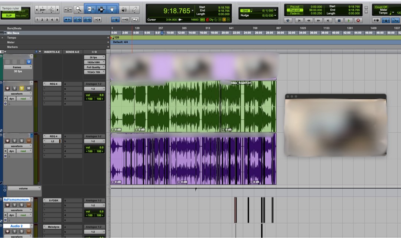Image resolution: width=401 pixels, height=238 pixels.
Task: Toggle Link Track and Edit Selection
Action: (x=88, y=19)
